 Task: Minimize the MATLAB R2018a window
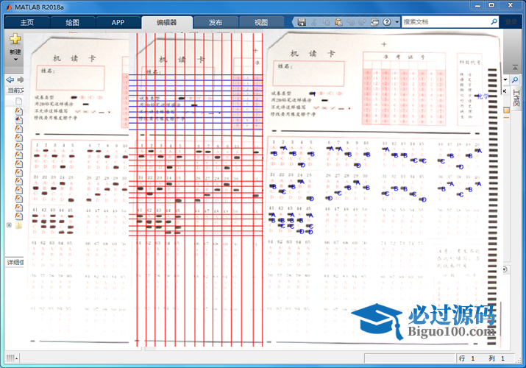click(x=478, y=5)
